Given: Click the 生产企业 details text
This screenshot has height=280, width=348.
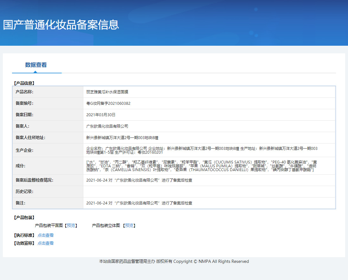Looking at the screenshot, I should pos(202,150).
